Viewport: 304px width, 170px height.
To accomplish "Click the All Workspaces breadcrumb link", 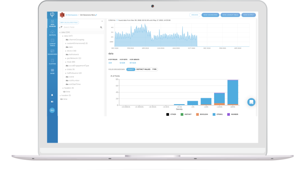I will click(x=71, y=15).
